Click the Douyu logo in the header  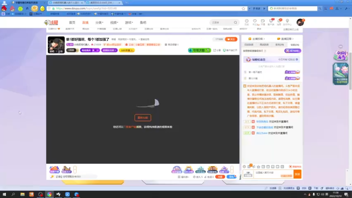[51, 22]
